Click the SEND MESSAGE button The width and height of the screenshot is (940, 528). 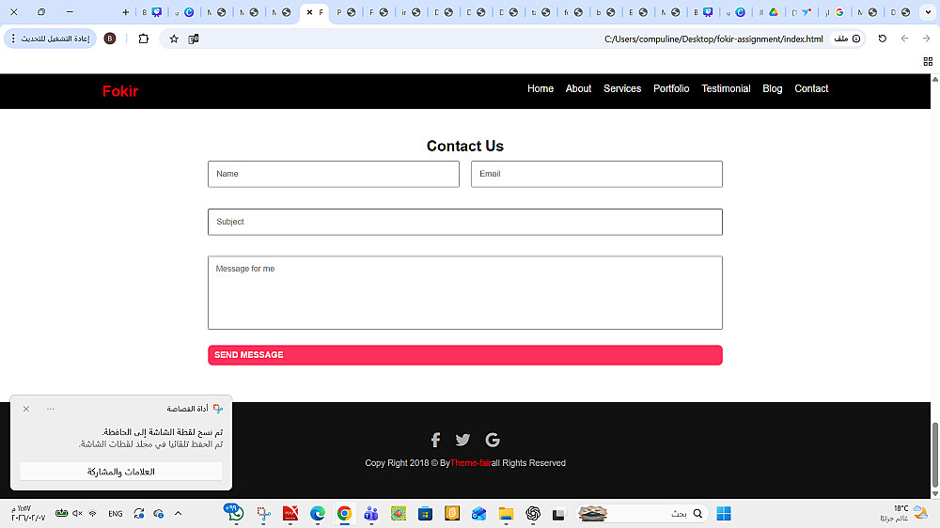pos(465,355)
